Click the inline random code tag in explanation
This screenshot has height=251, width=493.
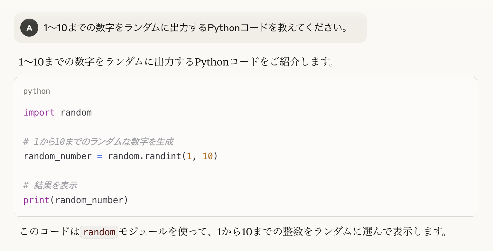[x=99, y=232]
